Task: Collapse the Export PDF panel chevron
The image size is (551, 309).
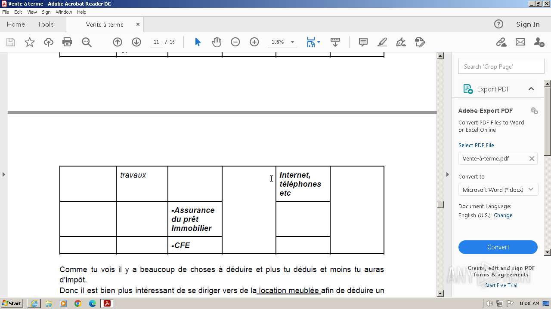Action: click(x=531, y=89)
